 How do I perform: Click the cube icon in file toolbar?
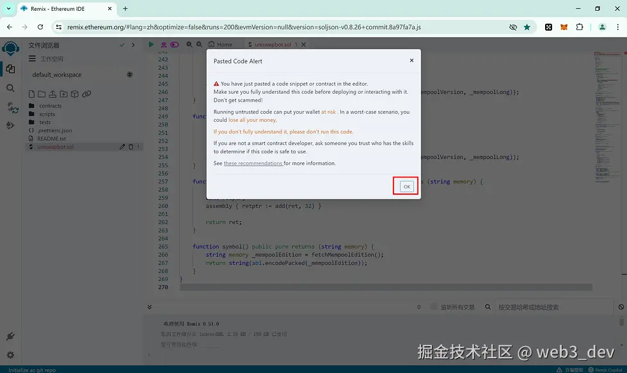point(74,94)
